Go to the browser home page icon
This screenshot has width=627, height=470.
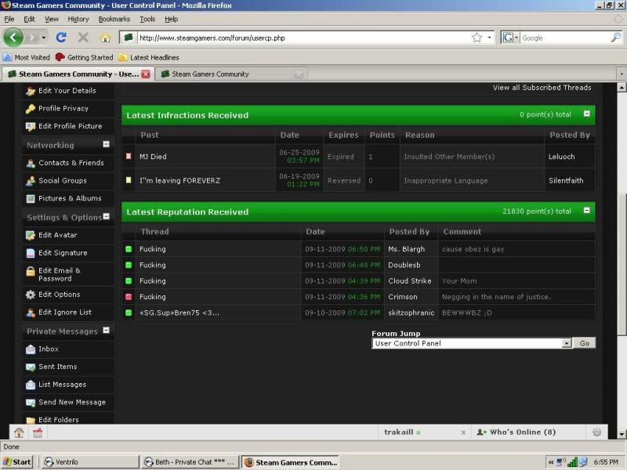coord(106,38)
